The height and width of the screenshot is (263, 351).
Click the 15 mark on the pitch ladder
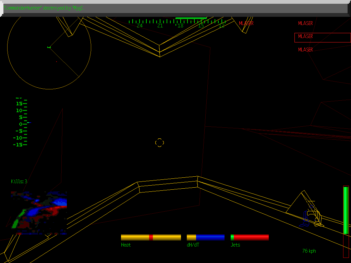[x=19, y=103]
